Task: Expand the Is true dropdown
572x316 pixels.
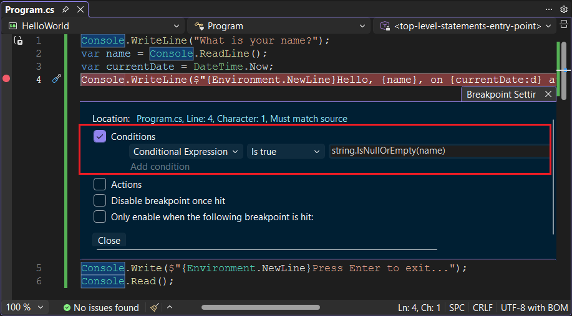Action: pyautogui.click(x=284, y=152)
